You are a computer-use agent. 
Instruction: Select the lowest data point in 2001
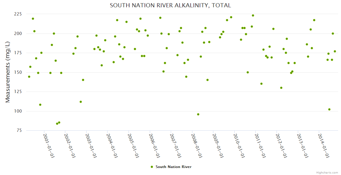pyautogui.click(x=57, y=124)
